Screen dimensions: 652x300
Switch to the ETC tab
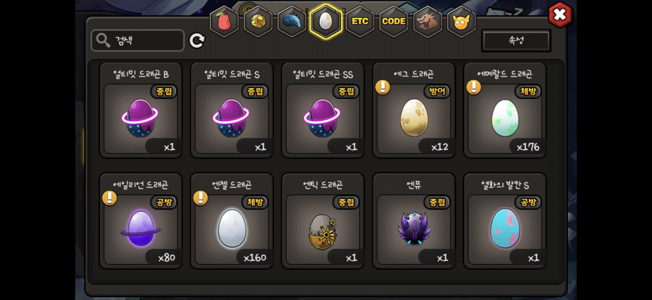(360, 21)
